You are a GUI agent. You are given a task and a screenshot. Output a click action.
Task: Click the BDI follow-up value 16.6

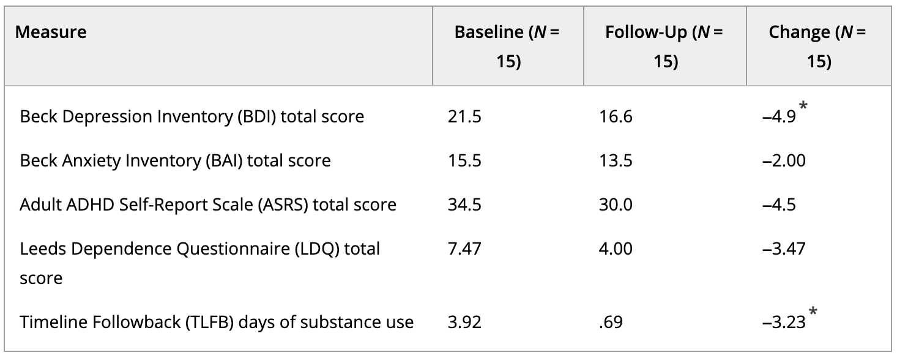tap(616, 116)
